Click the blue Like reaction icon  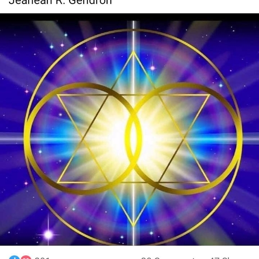14,257
